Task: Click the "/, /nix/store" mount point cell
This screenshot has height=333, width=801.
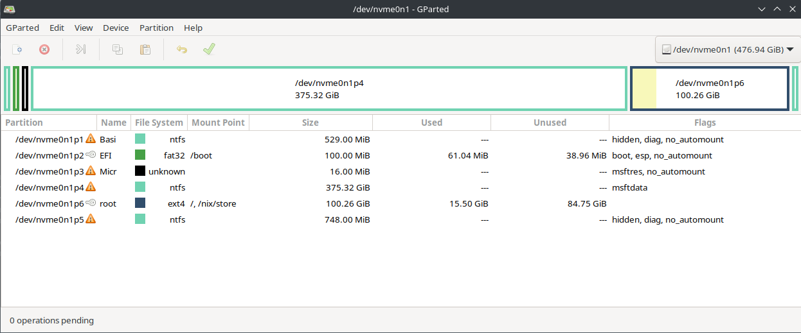Action: pyautogui.click(x=213, y=203)
